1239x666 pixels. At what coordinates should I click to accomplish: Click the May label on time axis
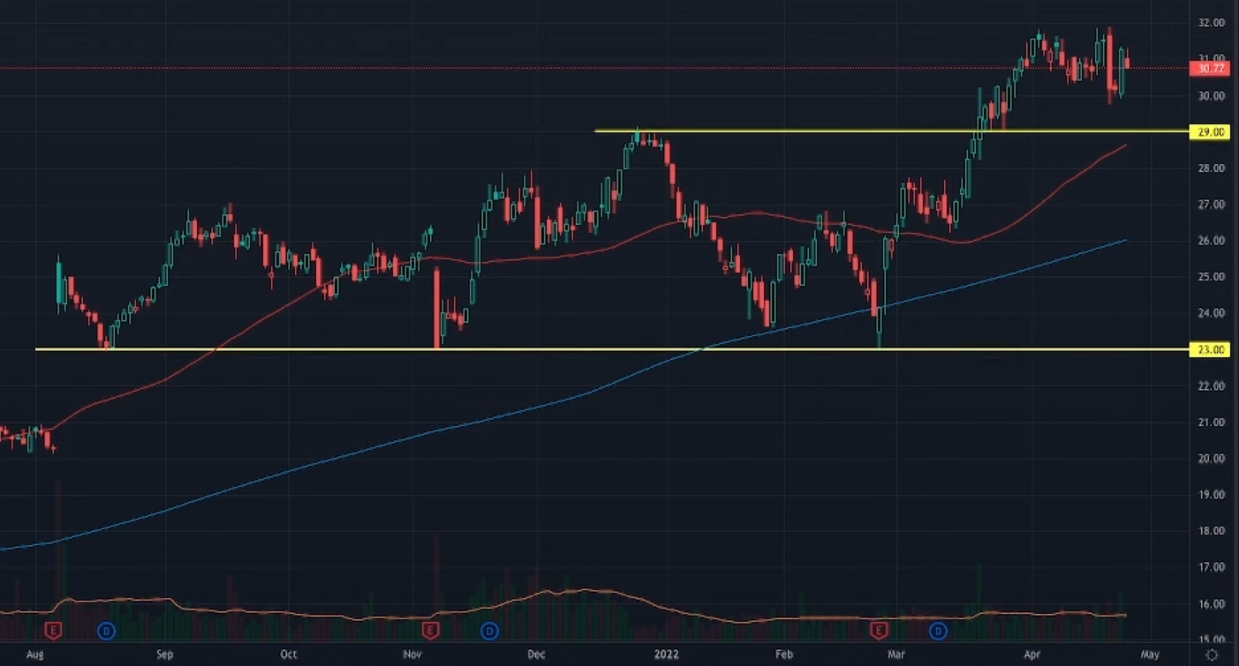point(1149,655)
